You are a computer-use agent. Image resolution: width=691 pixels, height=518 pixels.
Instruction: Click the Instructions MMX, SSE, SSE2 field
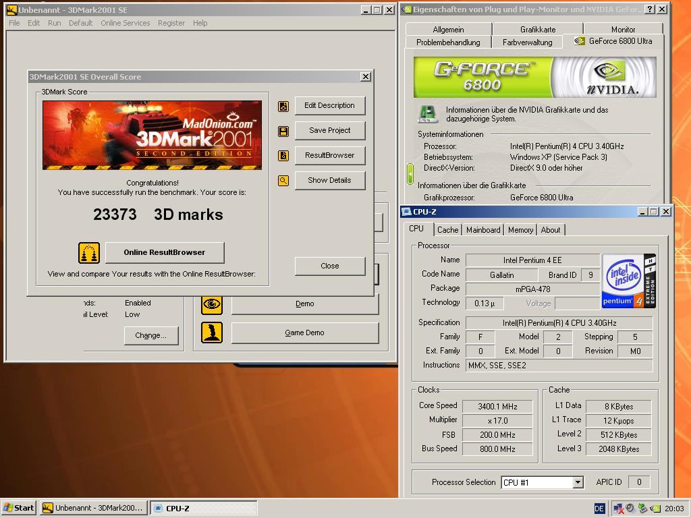tap(559, 366)
